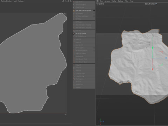168x126 pixels.
Task: Click the viewport hamburger menu icon
Action: coord(97,1)
